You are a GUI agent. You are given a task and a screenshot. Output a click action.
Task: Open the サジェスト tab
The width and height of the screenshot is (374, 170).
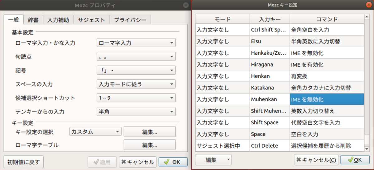[x=91, y=20]
